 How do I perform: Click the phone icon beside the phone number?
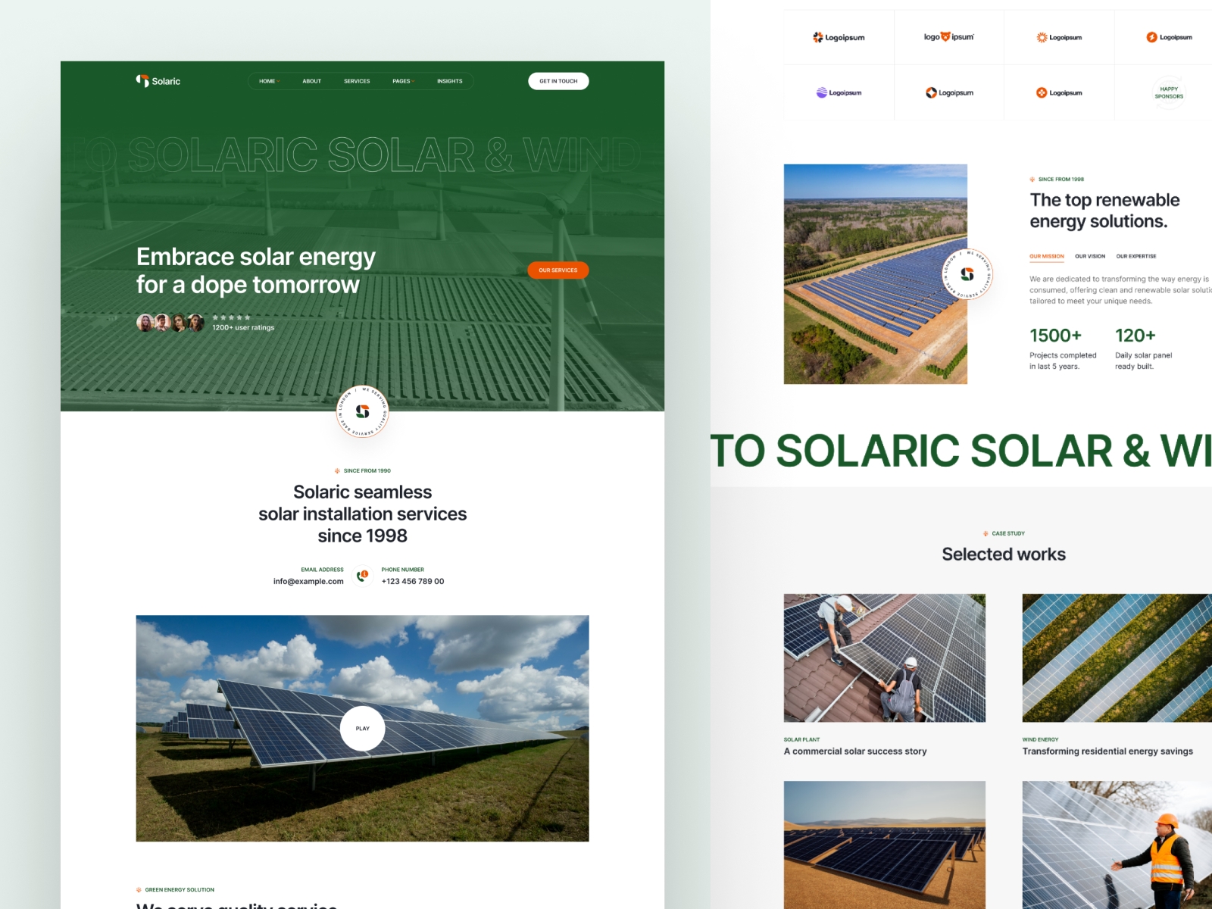(x=361, y=576)
